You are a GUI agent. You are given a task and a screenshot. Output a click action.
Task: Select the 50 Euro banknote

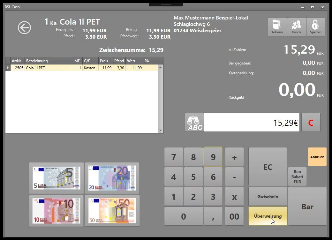coord(112,211)
